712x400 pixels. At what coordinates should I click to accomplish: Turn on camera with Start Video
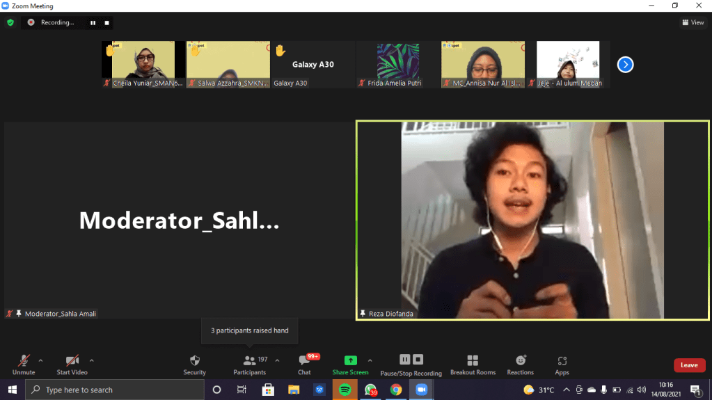pyautogui.click(x=72, y=364)
